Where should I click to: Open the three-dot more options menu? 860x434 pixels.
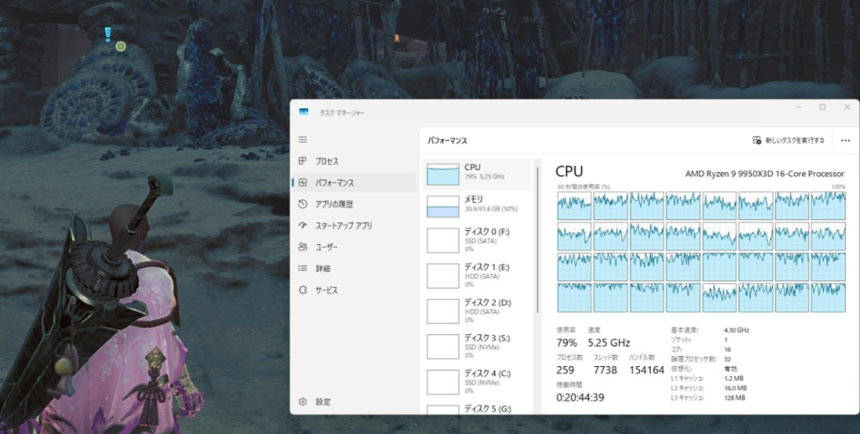point(845,141)
